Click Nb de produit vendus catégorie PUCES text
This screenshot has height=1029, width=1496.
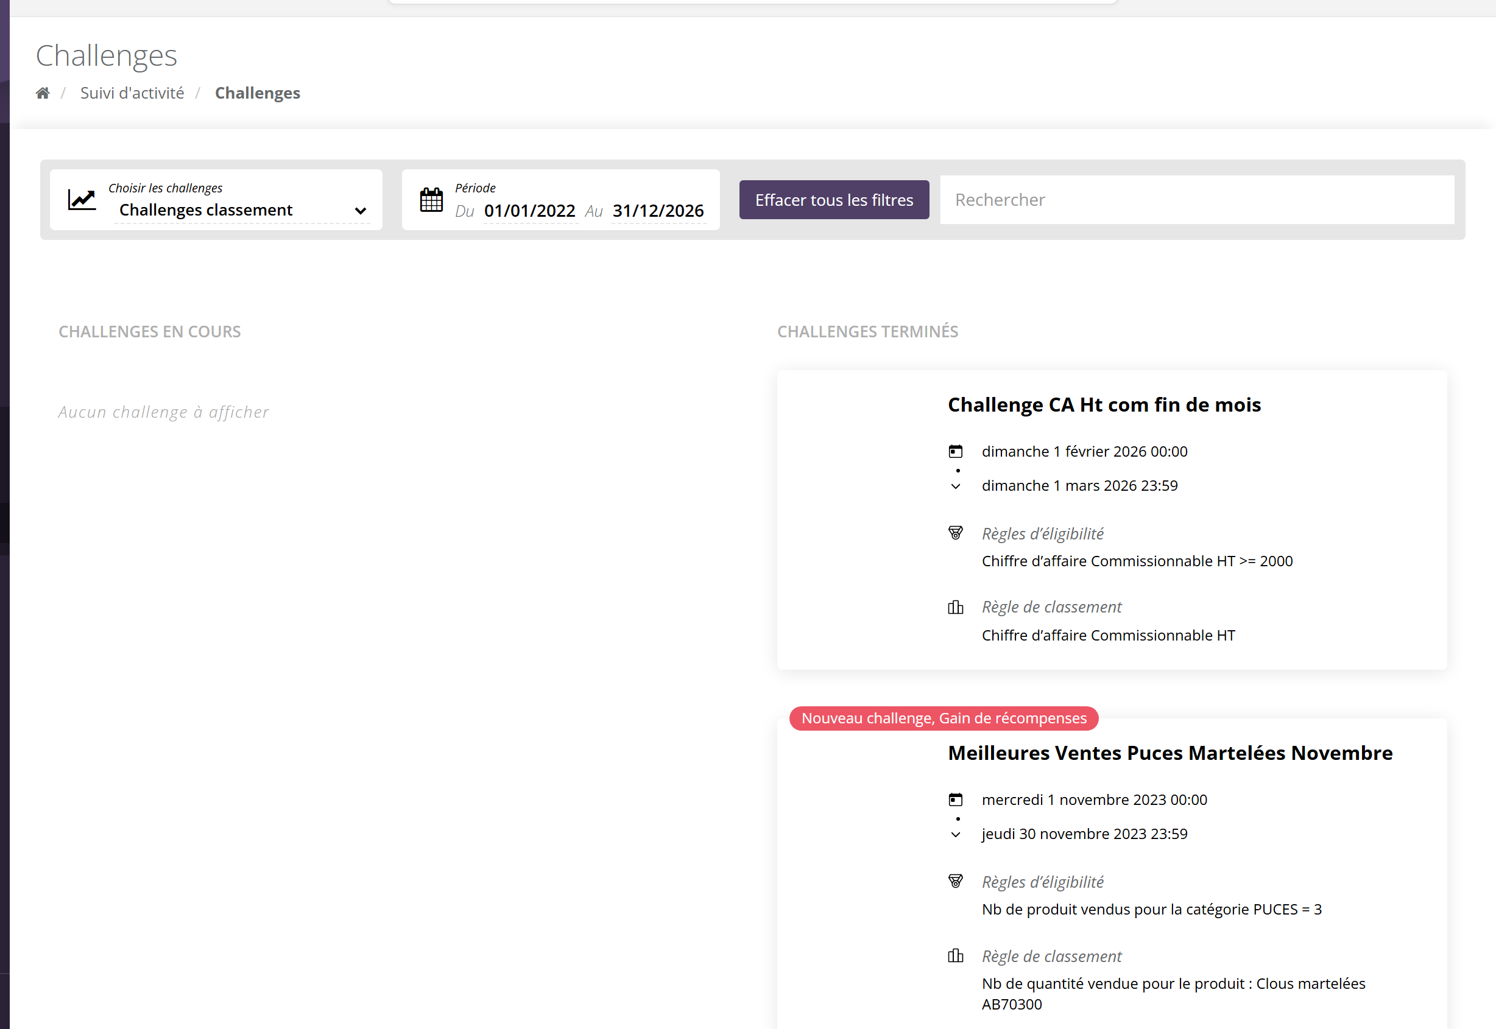(x=1152, y=909)
